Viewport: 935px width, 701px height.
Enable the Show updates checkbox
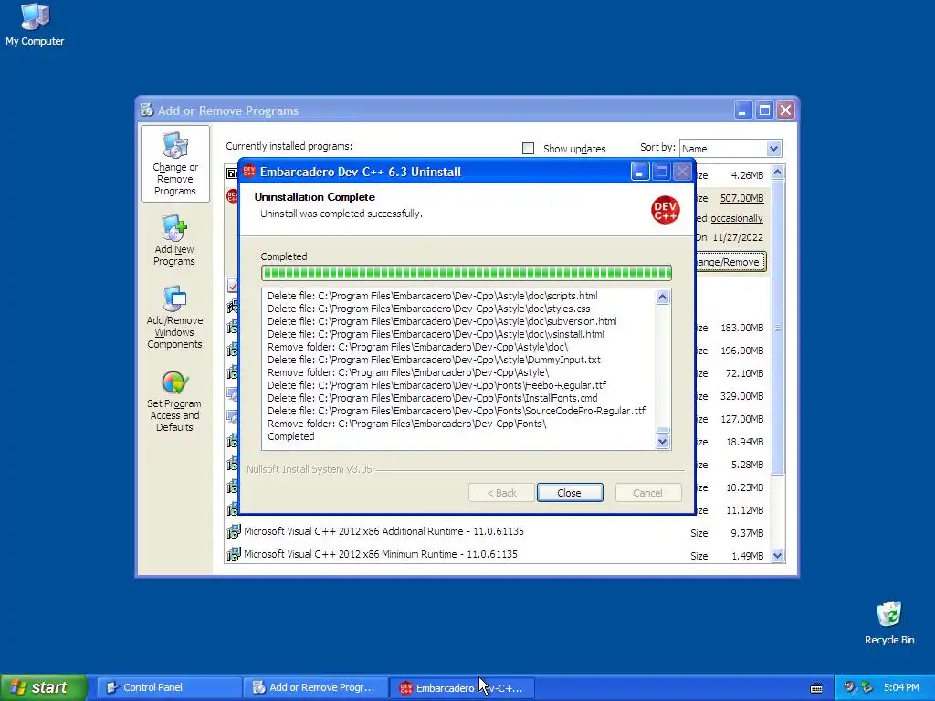tap(528, 149)
